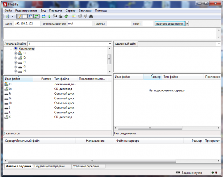Viewport: 223px width, 177px height.
Task: Sort local files by Последнее изменение
Action: [x=92, y=79]
